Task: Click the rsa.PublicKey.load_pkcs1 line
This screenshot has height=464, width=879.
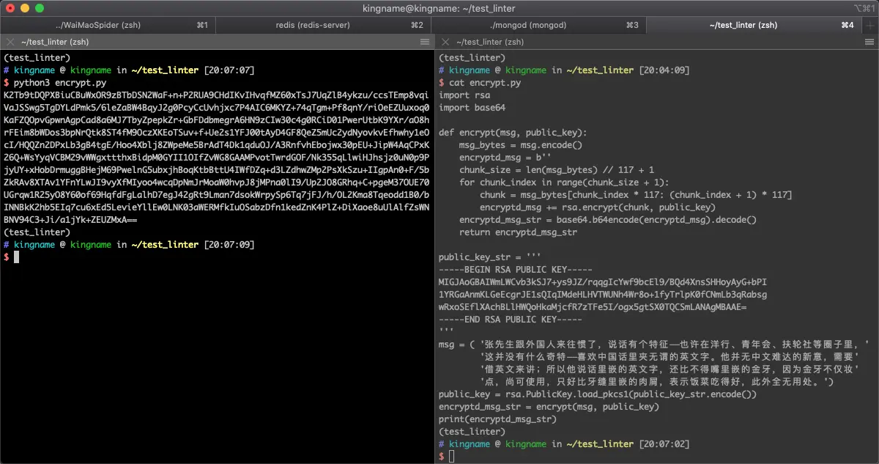Action: coord(598,394)
